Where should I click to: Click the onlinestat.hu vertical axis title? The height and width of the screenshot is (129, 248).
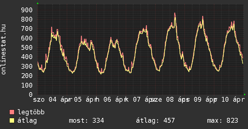point(4,49)
